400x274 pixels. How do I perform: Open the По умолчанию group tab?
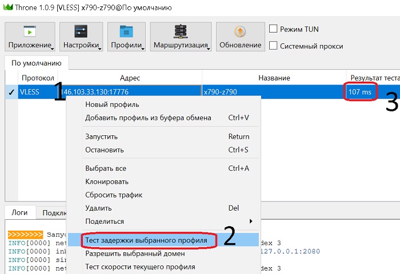(37, 62)
